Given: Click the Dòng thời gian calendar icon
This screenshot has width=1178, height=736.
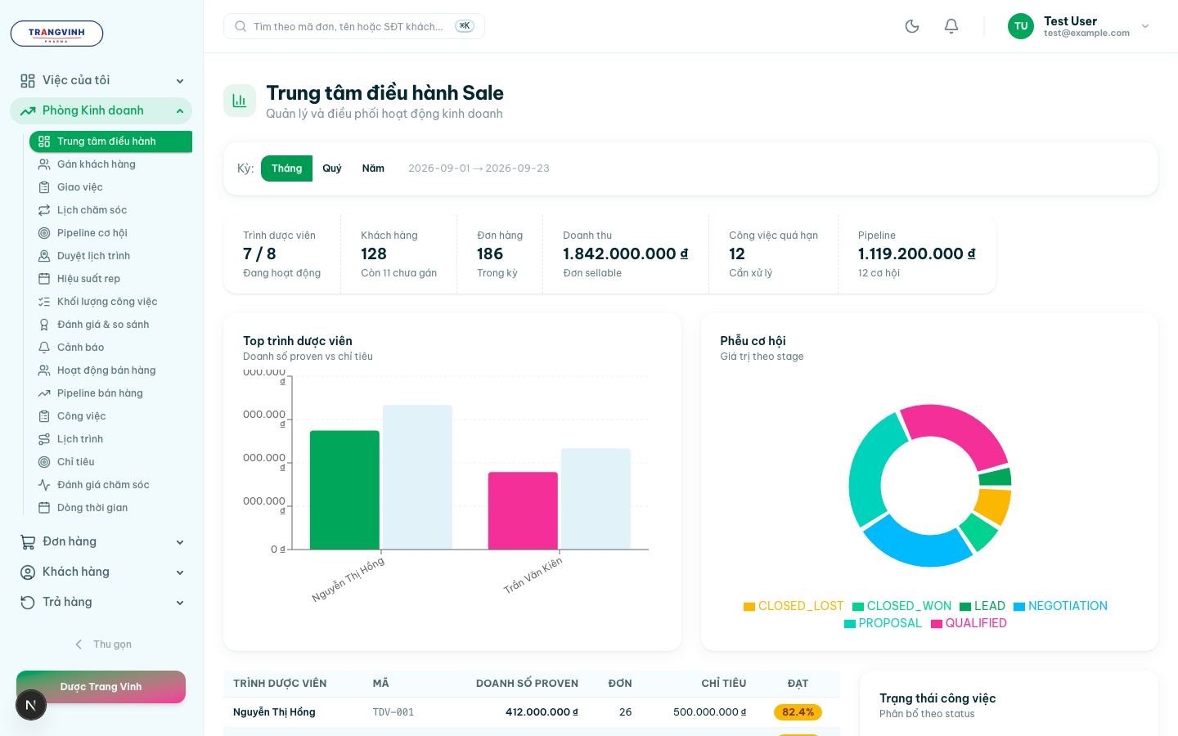Looking at the screenshot, I should (x=44, y=508).
